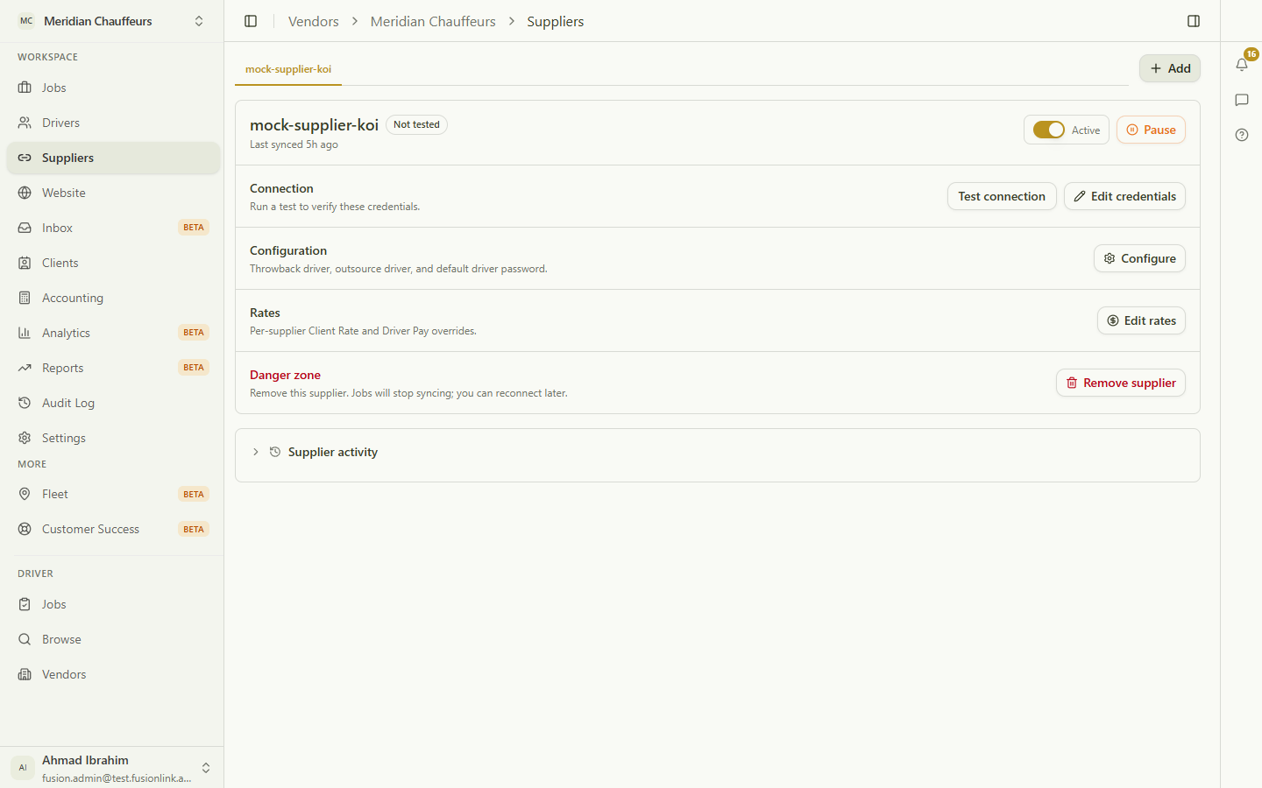Viewport: 1262px width, 788px height.
Task: Expand the Supplier activity section
Action: pos(717,452)
